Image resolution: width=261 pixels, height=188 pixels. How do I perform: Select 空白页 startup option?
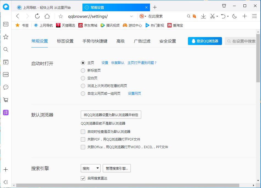[83, 78]
